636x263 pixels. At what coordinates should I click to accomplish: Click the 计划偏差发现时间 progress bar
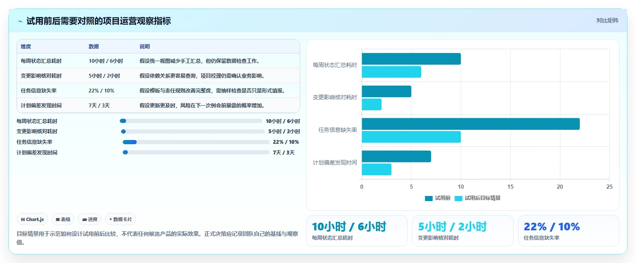point(196,152)
